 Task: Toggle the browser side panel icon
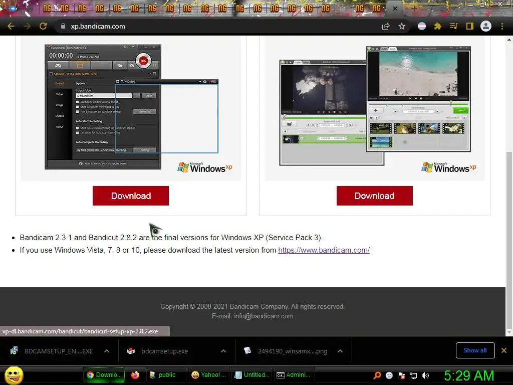tap(470, 26)
